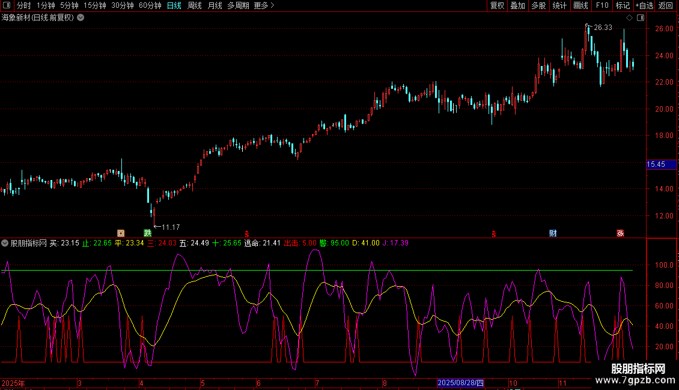Click the 2025/08/28 date marker on timeline
Viewport: 679px width, 390px height.
[460, 383]
